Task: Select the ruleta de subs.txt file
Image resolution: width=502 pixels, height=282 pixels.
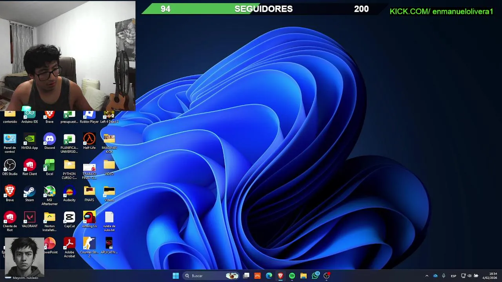Action: click(109, 222)
